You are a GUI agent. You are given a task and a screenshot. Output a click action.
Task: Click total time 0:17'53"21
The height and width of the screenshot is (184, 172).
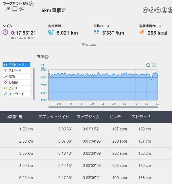[x=24, y=33]
